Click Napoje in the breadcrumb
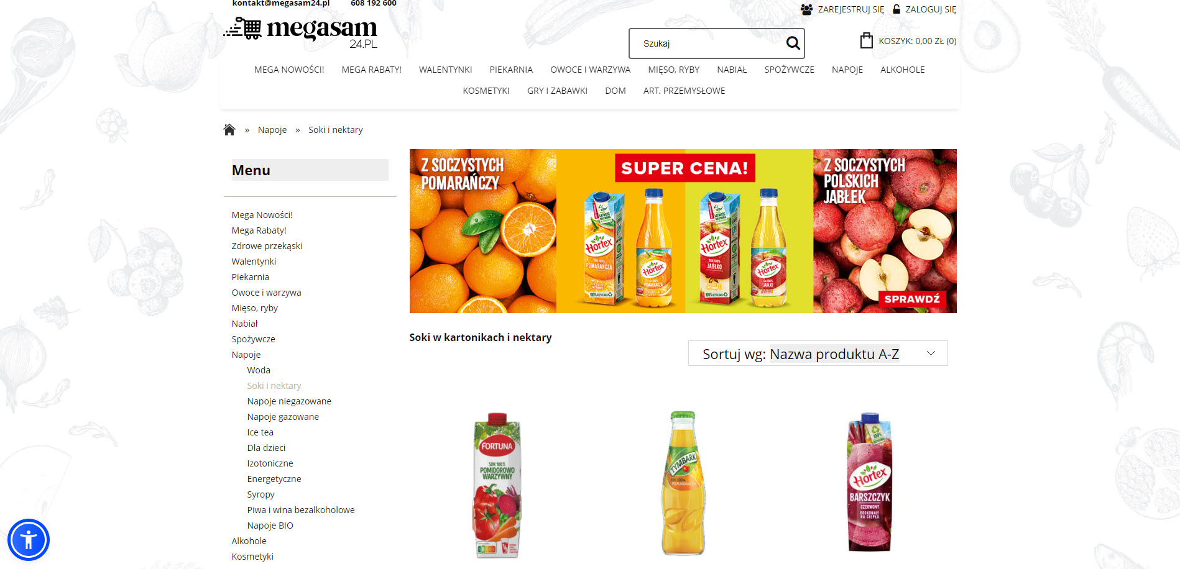The height and width of the screenshot is (569, 1180). coord(272,130)
